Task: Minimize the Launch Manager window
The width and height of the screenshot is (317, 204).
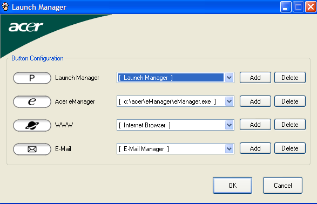Action: [x=286, y=7]
